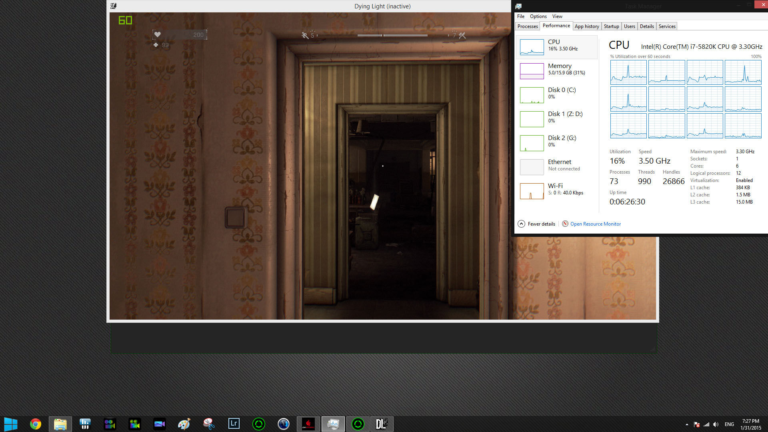Viewport: 768px width, 432px height.
Task: Click the Open Resource Monitor icon
Action: coord(565,224)
